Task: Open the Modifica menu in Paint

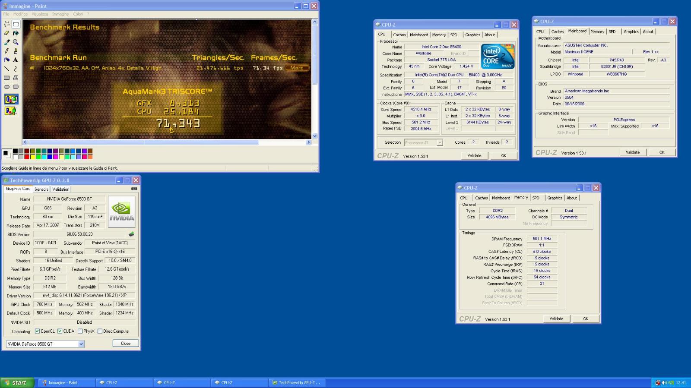Action: [x=20, y=14]
